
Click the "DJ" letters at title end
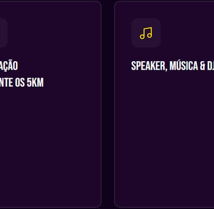[211, 66]
